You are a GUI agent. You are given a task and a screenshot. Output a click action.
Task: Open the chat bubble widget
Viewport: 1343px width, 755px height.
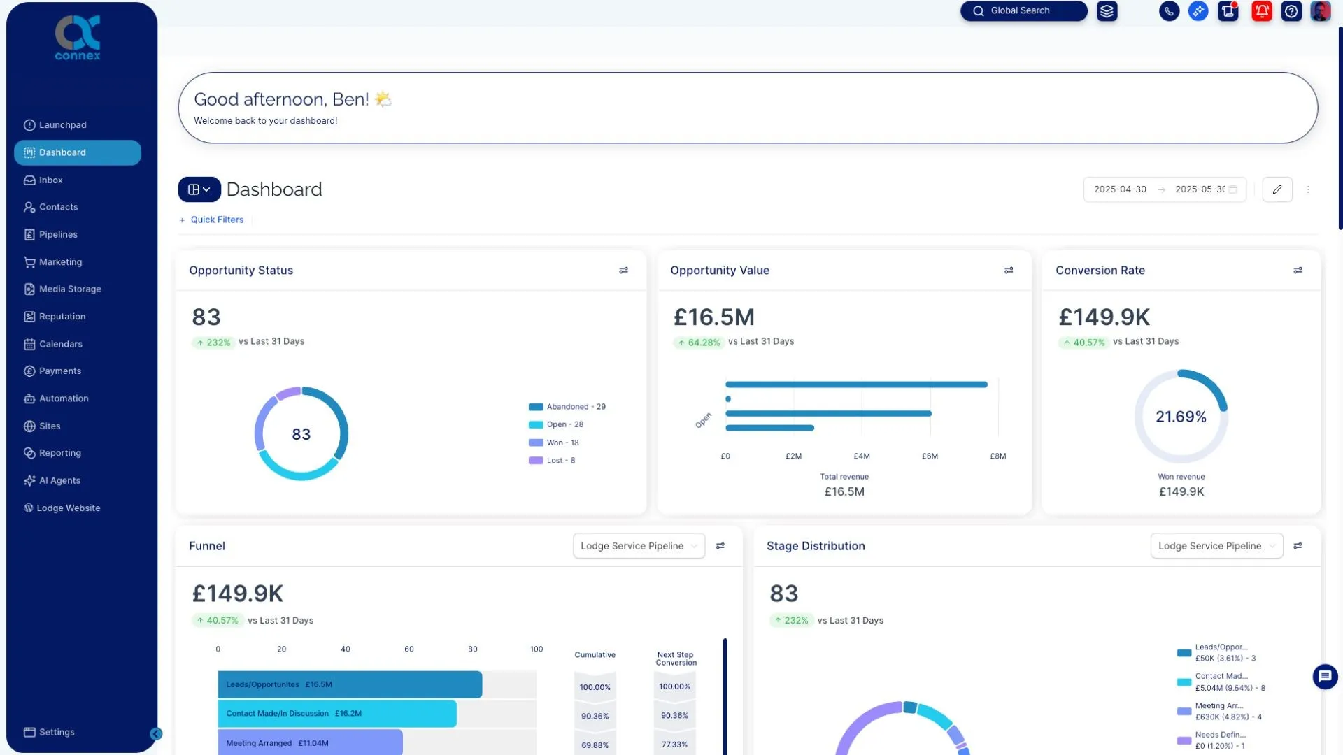[1323, 676]
